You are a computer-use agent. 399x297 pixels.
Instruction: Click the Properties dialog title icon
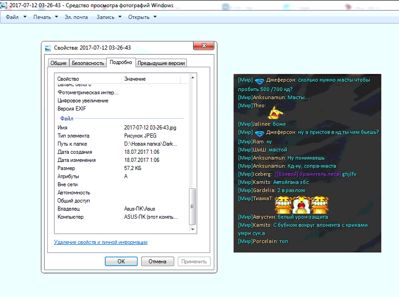(48, 48)
